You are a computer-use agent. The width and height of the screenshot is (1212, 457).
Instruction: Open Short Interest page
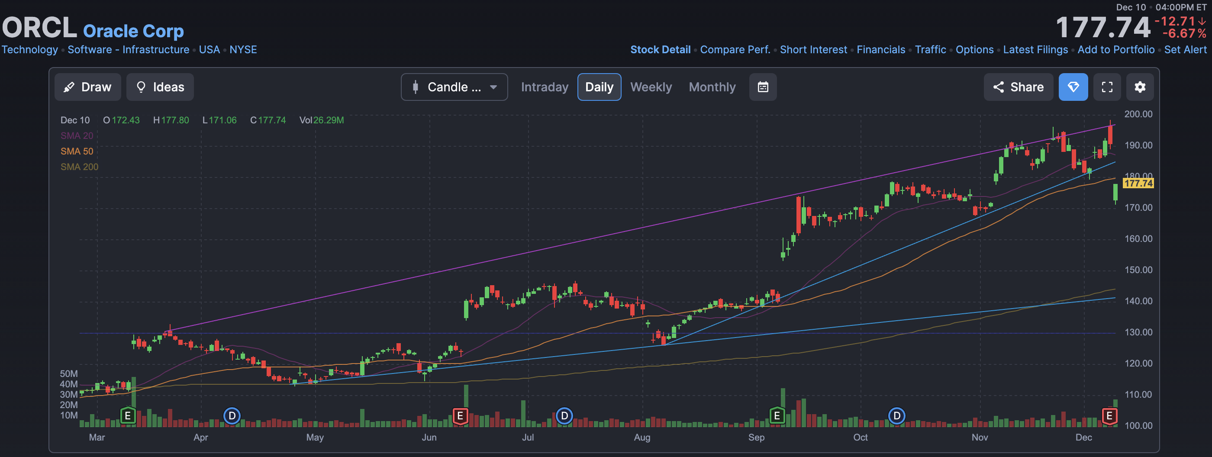click(813, 49)
